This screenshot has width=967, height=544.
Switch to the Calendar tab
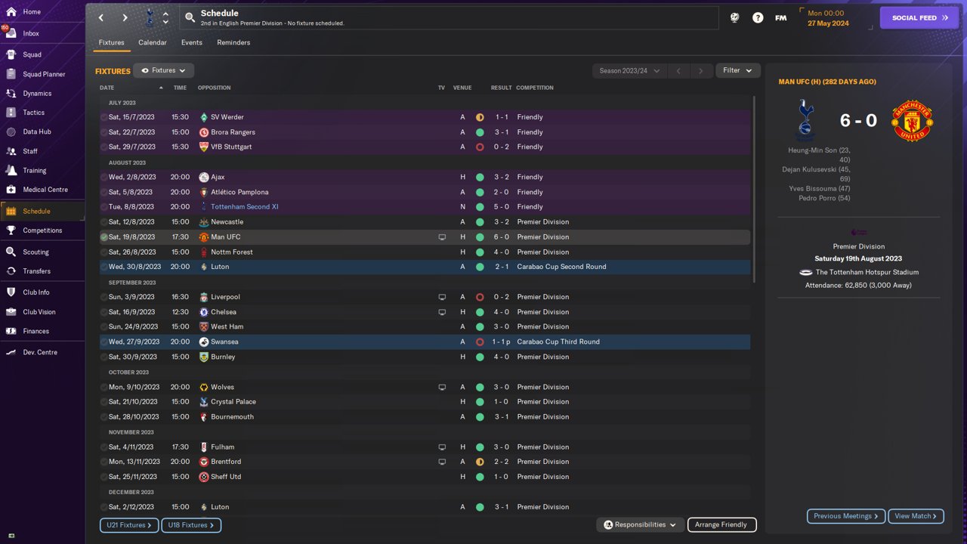(153, 42)
